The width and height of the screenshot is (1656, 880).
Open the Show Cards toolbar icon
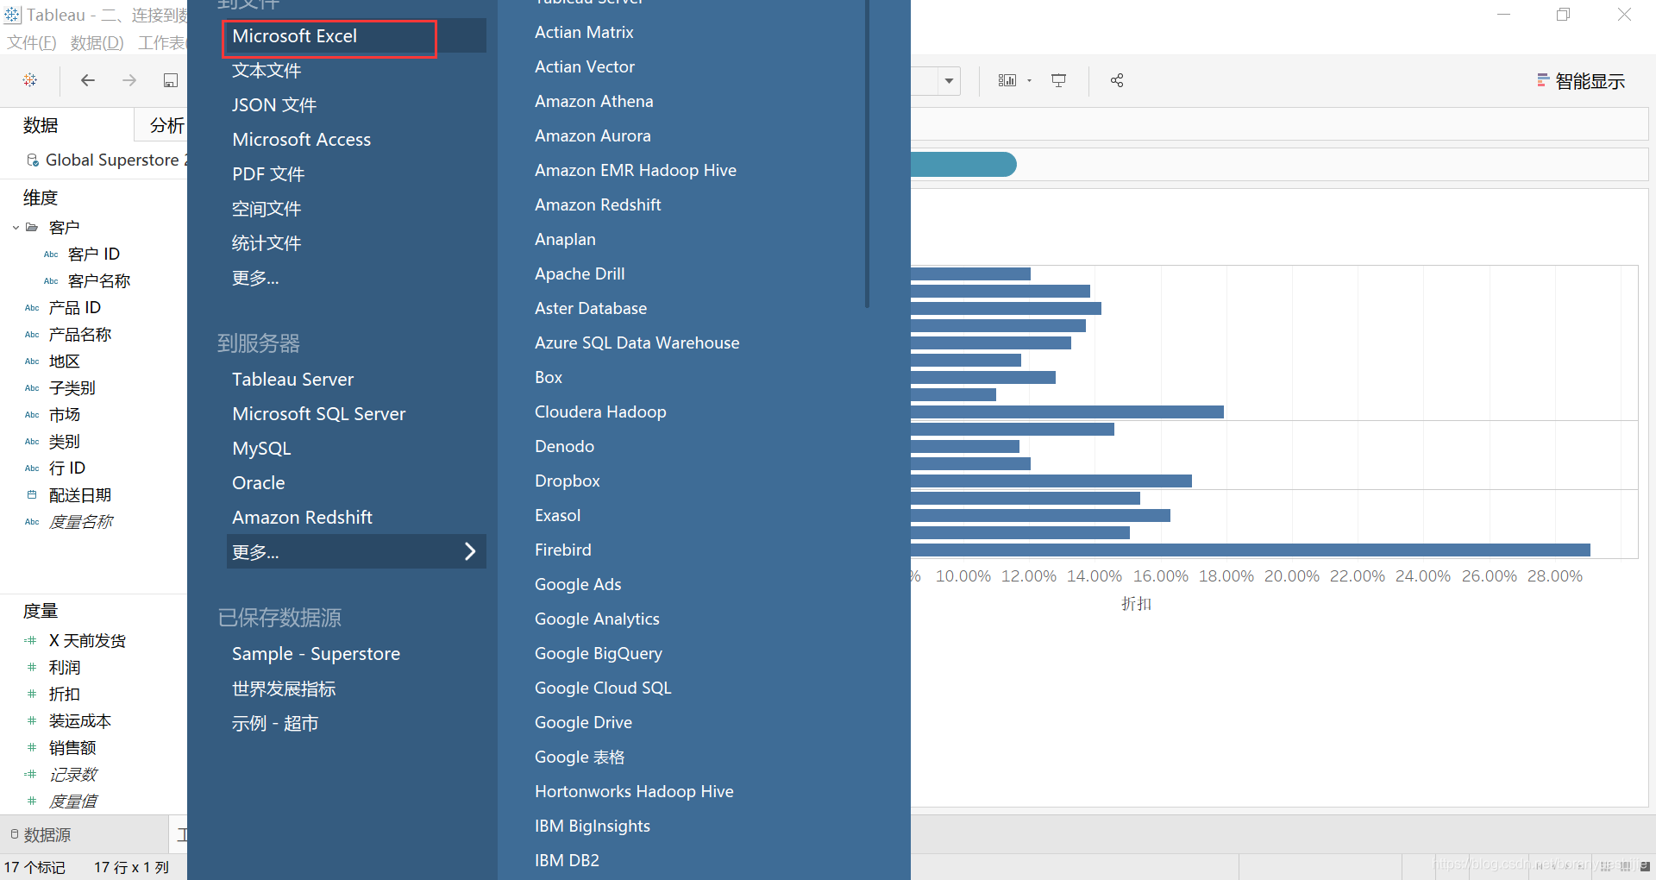click(x=1007, y=80)
